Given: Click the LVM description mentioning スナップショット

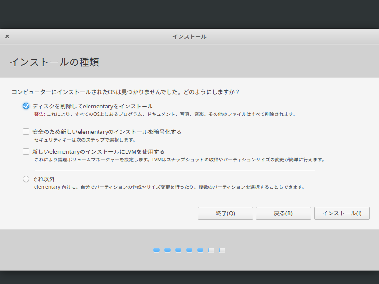Looking at the screenshot, I should point(180,160).
